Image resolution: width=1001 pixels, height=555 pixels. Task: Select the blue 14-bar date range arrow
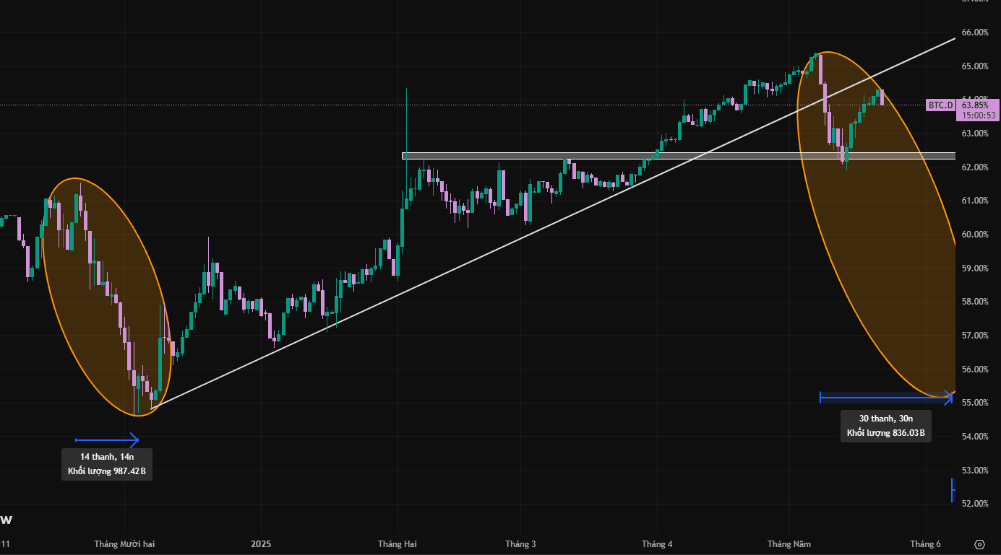pyautogui.click(x=107, y=439)
